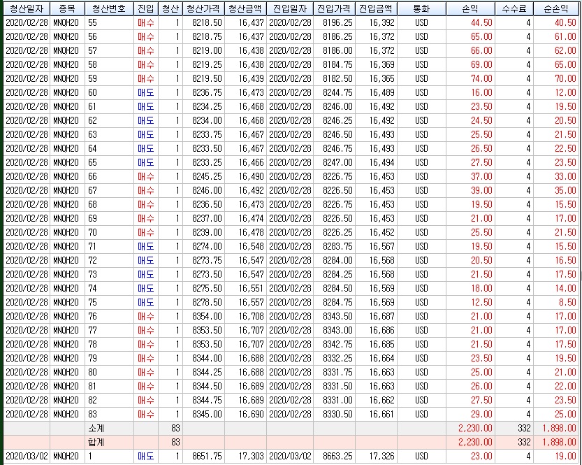Click liquidation price 8651.75
This screenshot has width=582, height=465.
(203, 457)
